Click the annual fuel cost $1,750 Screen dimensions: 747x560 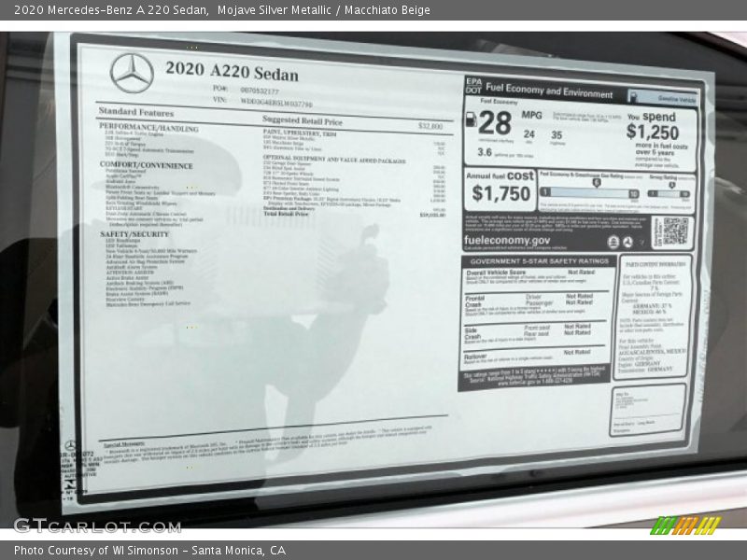(500, 193)
